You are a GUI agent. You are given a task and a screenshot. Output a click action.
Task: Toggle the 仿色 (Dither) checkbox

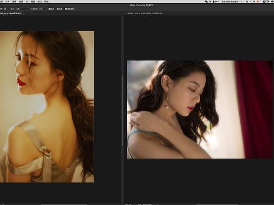pos(57,9)
